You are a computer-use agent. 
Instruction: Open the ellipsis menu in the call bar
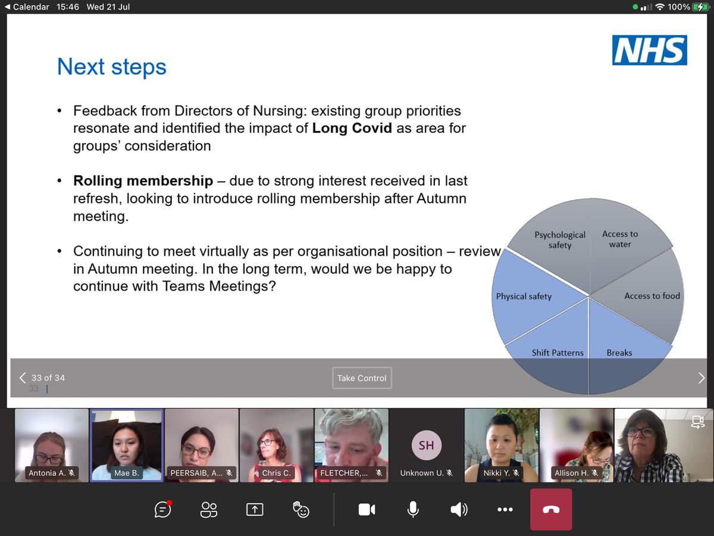505,510
